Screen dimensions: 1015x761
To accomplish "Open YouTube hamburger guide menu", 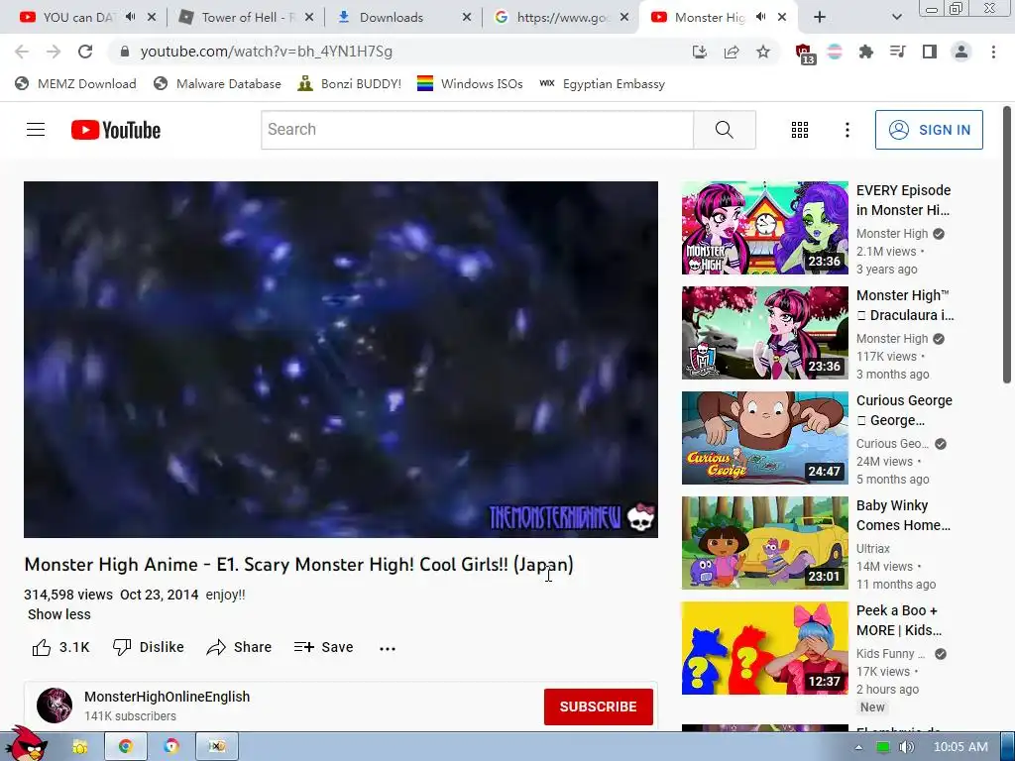I will click(x=36, y=130).
